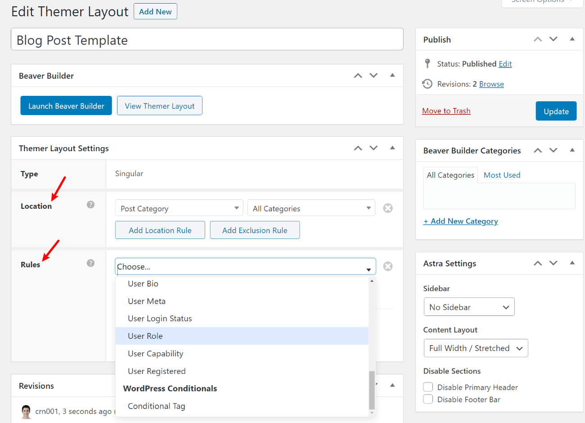Move Beaver Builder panel down
Screen dimensions: 585x423
click(373, 76)
